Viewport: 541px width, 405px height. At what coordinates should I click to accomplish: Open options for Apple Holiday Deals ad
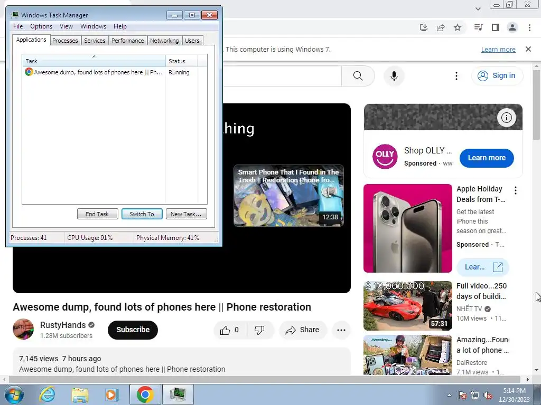pyautogui.click(x=516, y=190)
